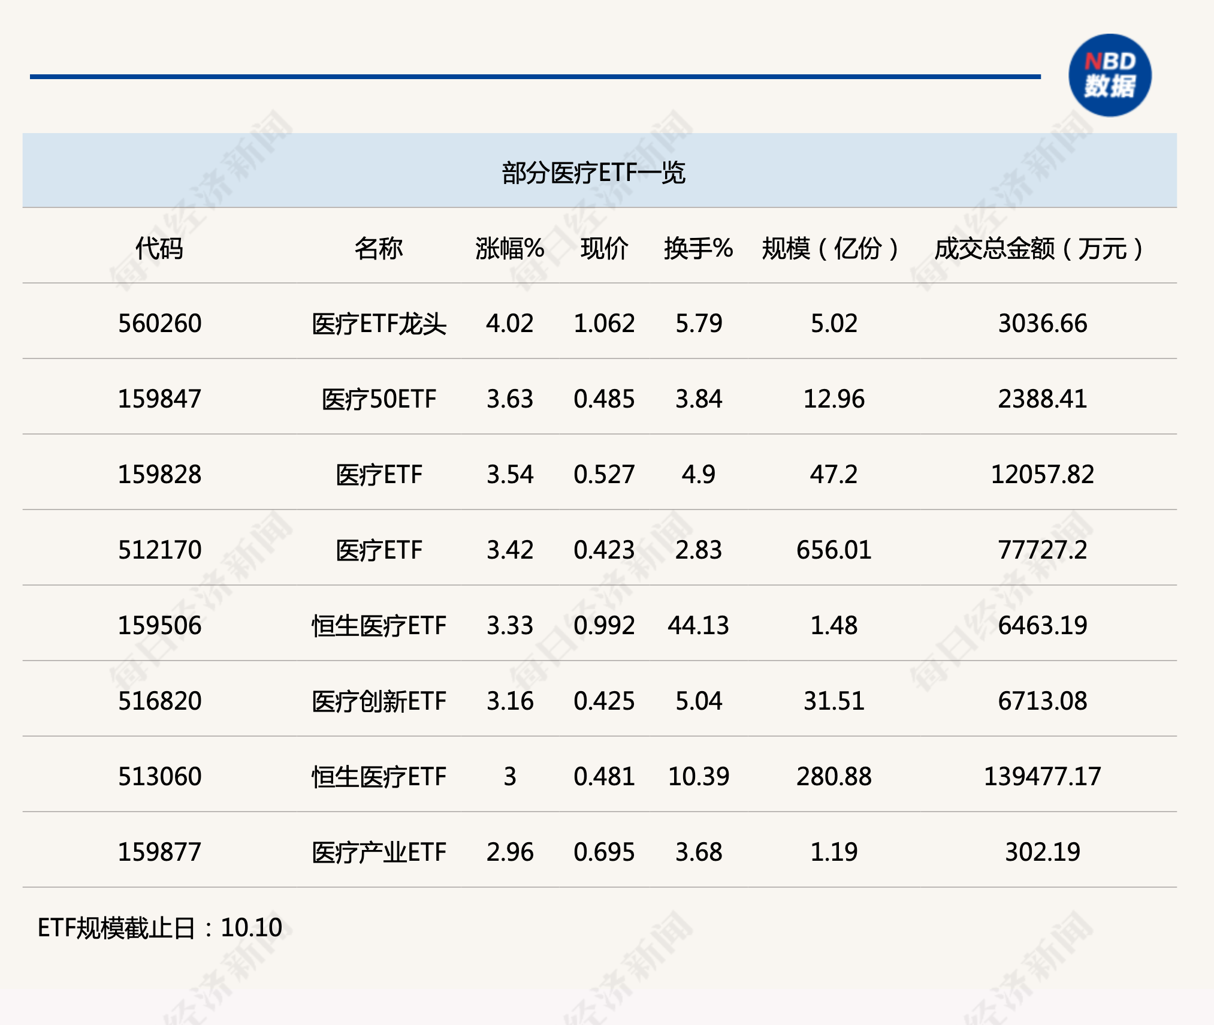Select the footnote ETF规模截止日：10.10
Screen dimensions: 1214x1025
159,928
